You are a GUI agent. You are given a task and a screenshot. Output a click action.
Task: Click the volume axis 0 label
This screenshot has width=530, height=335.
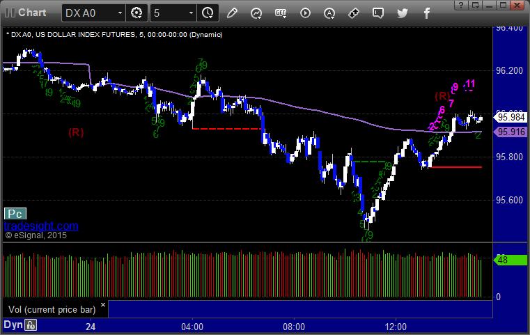pos(498,297)
